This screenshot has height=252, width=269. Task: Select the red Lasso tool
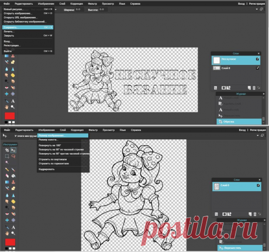click(x=13, y=156)
